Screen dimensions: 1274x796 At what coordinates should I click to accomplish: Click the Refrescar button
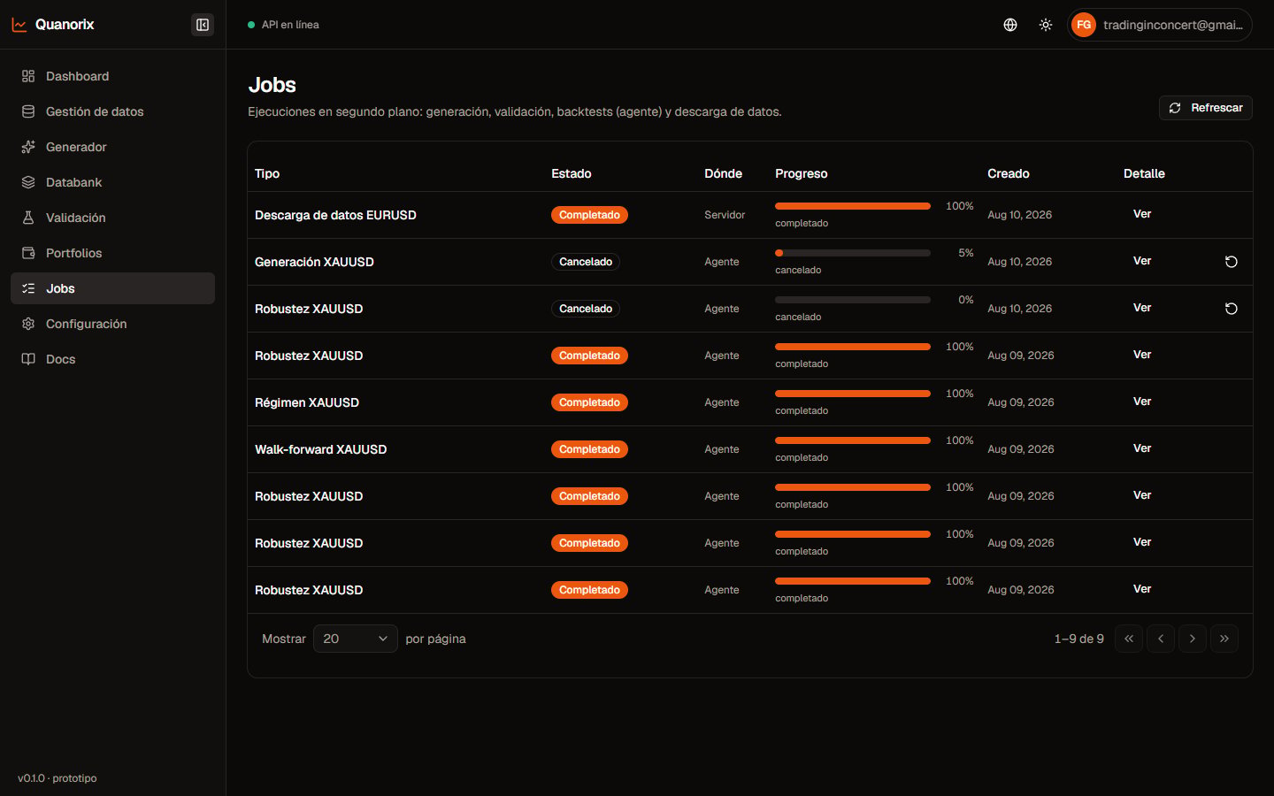click(x=1206, y=108)
